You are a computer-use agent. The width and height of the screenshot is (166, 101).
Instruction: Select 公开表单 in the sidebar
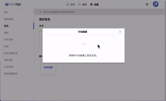(x=9, y=67)
